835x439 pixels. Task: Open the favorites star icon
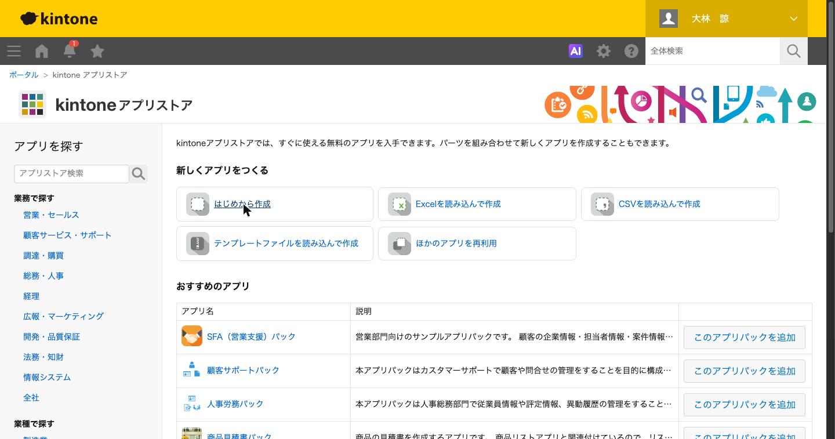coord(97,51)
